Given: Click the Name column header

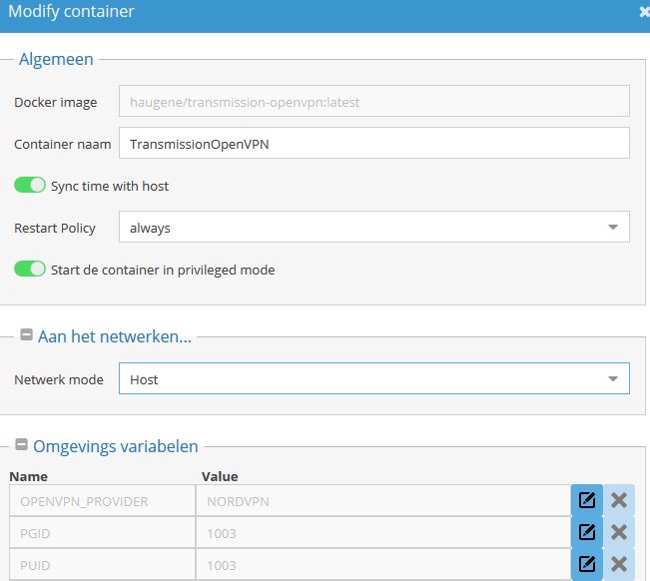Looking at the screenshot, I should click(x=29, y=476).
